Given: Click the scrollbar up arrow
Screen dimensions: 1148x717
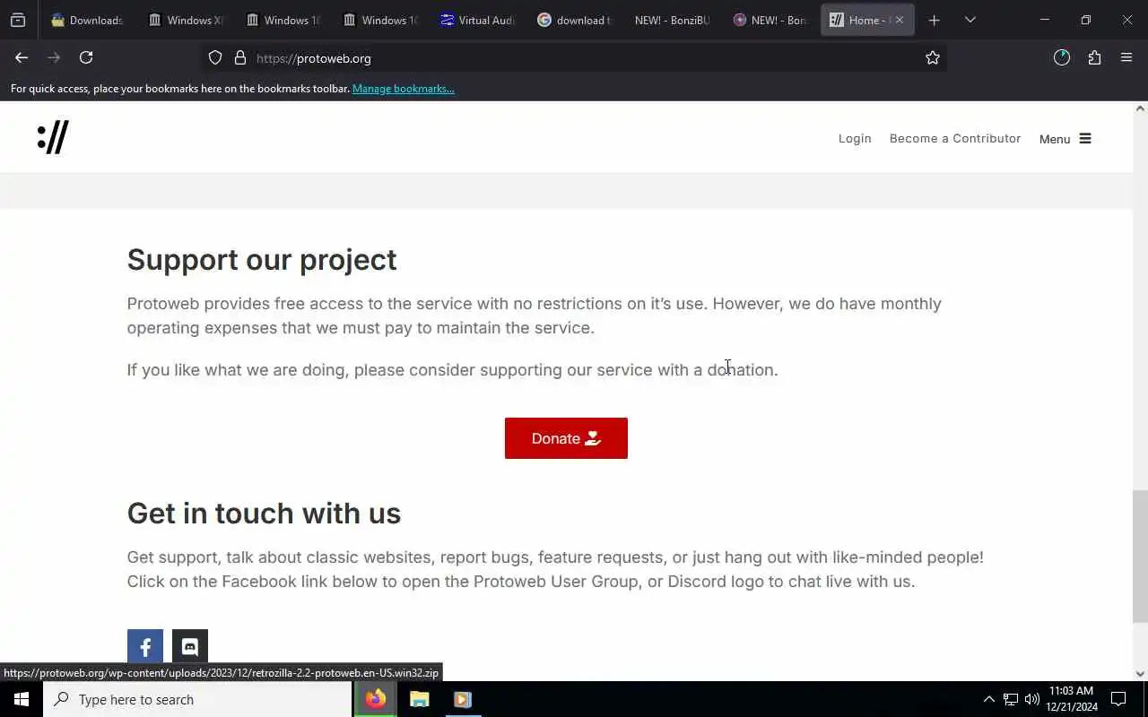Looking at the screenshot, I should pos(1140,108).
